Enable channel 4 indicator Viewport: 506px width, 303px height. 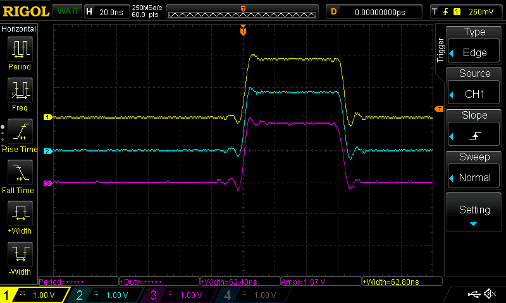click(254, 295)
